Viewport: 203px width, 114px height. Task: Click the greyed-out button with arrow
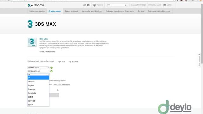point(54,95)
